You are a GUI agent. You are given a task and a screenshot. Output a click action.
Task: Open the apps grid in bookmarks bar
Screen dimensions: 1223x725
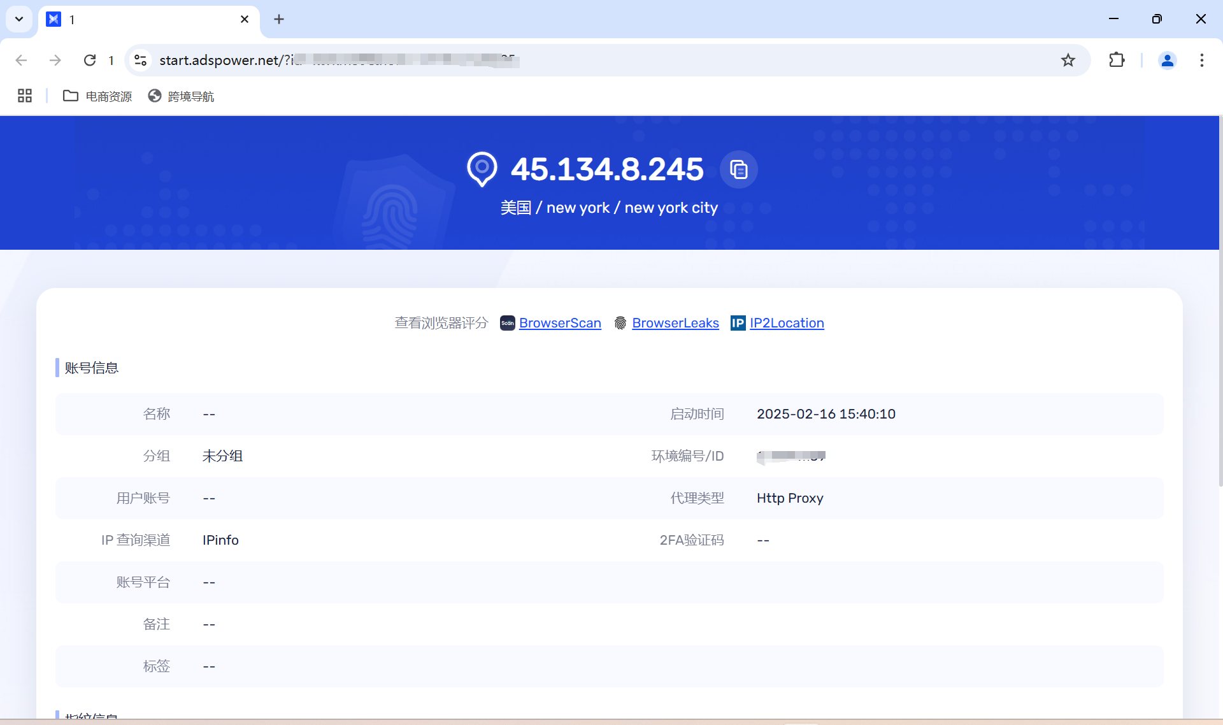25,96
